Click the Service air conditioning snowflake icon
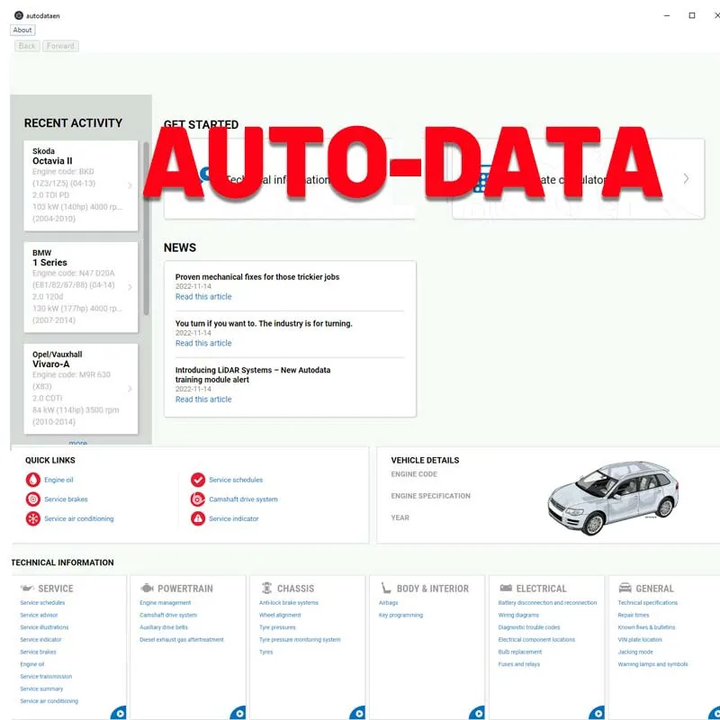This screenshot has width=720, height=720. (33, 519)
